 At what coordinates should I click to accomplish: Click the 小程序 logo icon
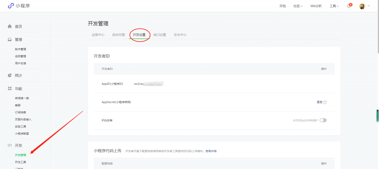[x=11, y=6]
